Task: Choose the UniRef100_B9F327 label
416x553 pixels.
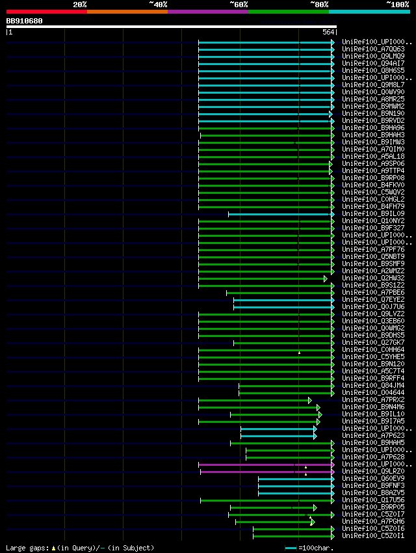Action: coord(373,228)
